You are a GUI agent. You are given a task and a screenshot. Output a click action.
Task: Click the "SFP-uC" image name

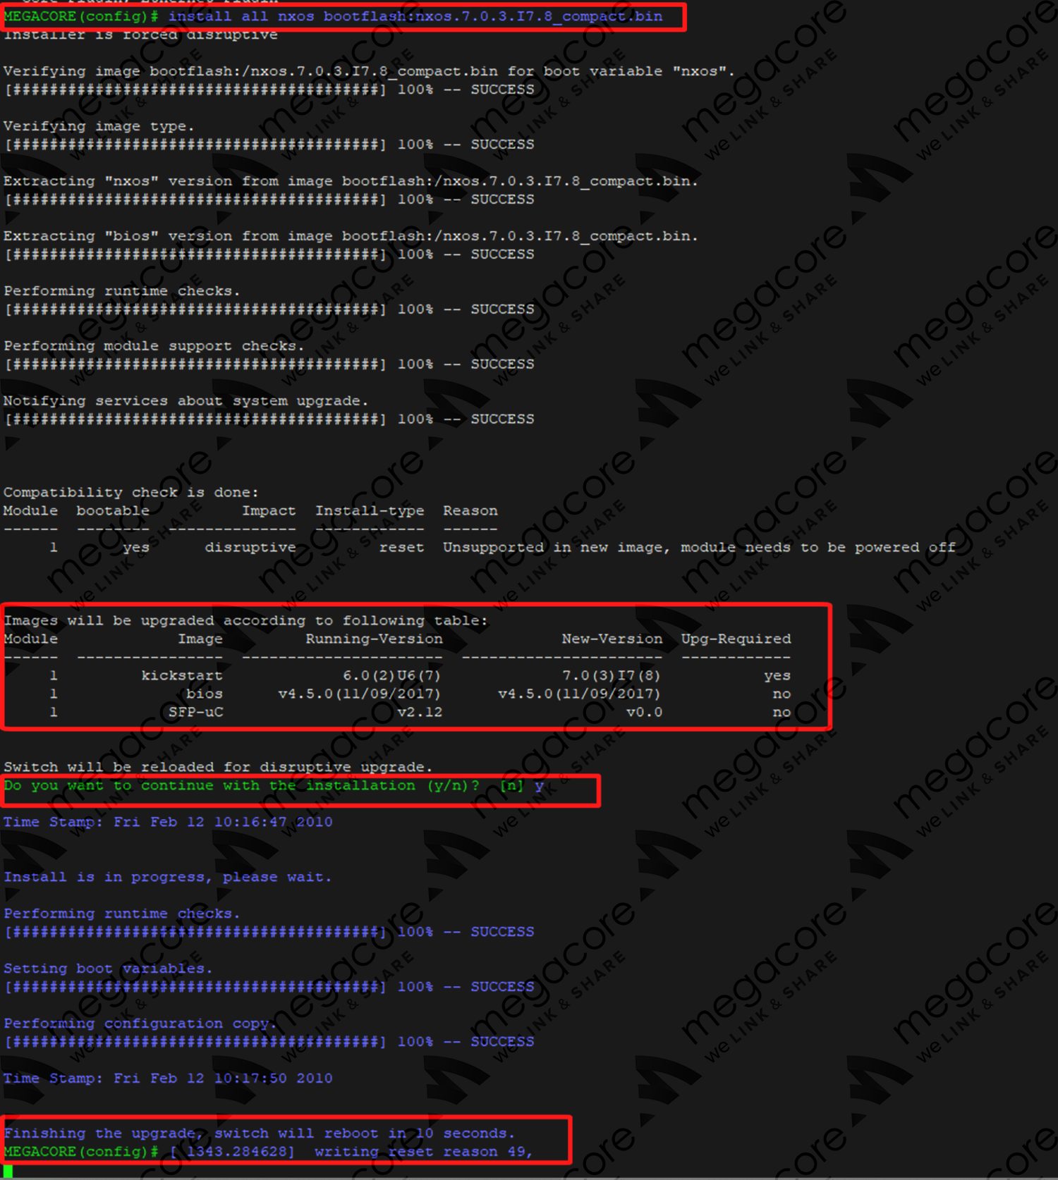pyautogui.click(x=195, y=713)
